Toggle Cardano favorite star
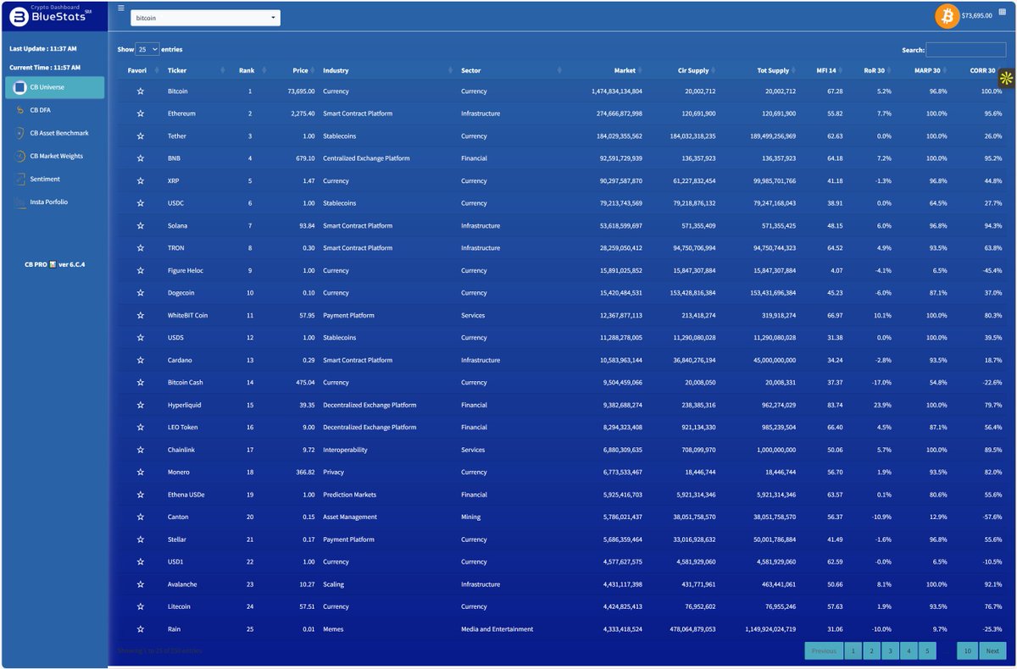This screenshot has width=1017, height=669. click(141, 360)
